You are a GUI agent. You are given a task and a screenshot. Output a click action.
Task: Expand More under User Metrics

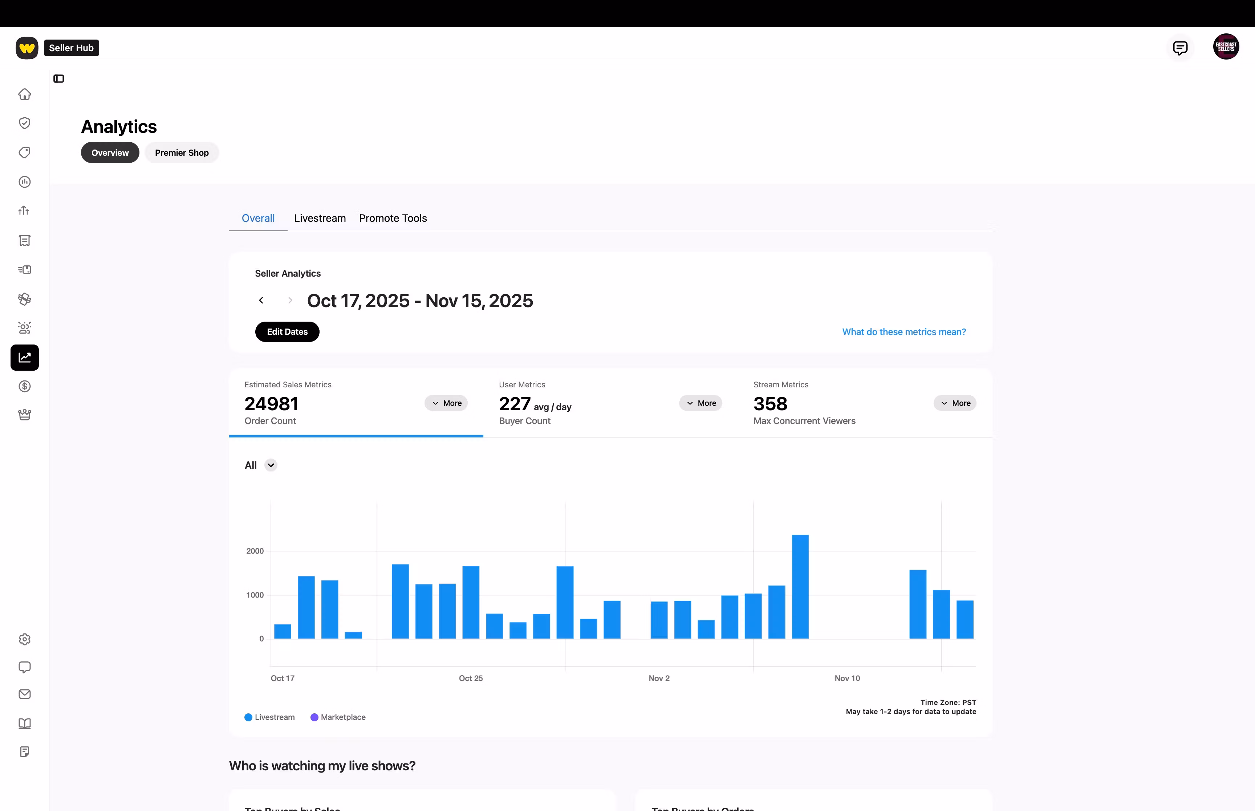click(x=700, y=403)
